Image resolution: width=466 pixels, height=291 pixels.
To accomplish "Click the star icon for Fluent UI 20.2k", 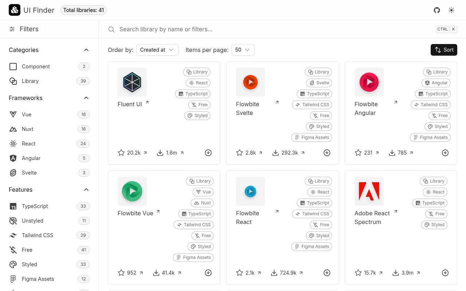I will point(121,153).
